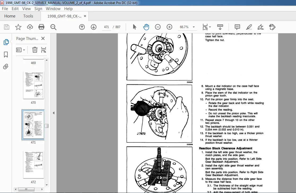The image size is (296, 193).
Task: Delete selected page with trash icon
Action: coord(35,50)
